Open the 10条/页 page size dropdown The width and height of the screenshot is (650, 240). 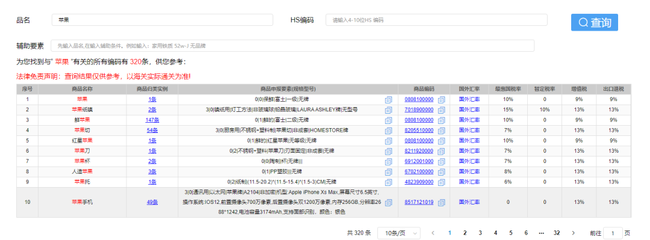(399, 233)
